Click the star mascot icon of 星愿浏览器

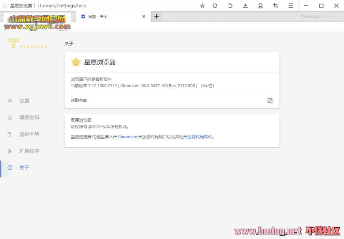[76, 62]
